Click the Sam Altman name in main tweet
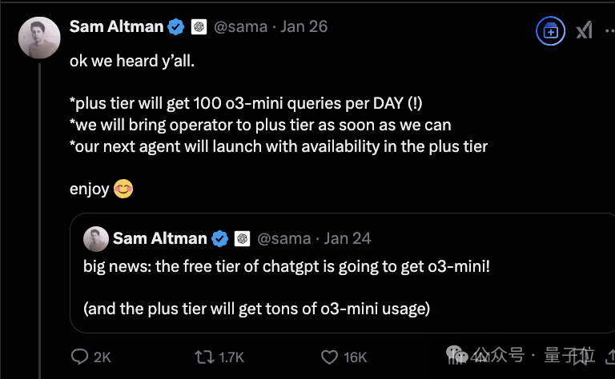Screen dimensions: 615x379 pos(115,27)
